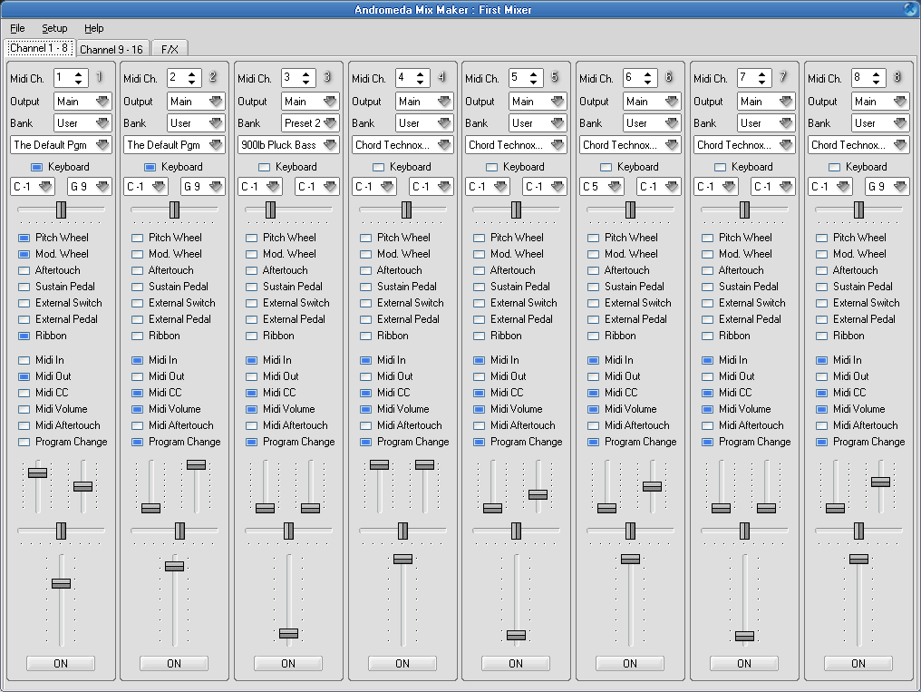
Task: Click channel 7 main volume fader handle
Action: point(744,636)
